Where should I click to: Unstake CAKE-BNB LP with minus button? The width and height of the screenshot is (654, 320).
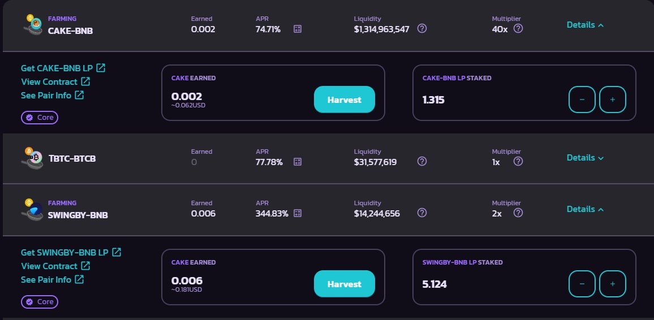[582, 100]
